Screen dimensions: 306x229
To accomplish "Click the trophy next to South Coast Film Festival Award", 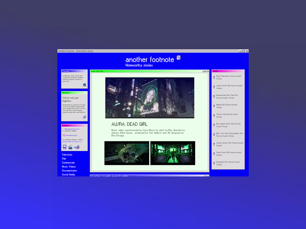I will pos(214,154).
